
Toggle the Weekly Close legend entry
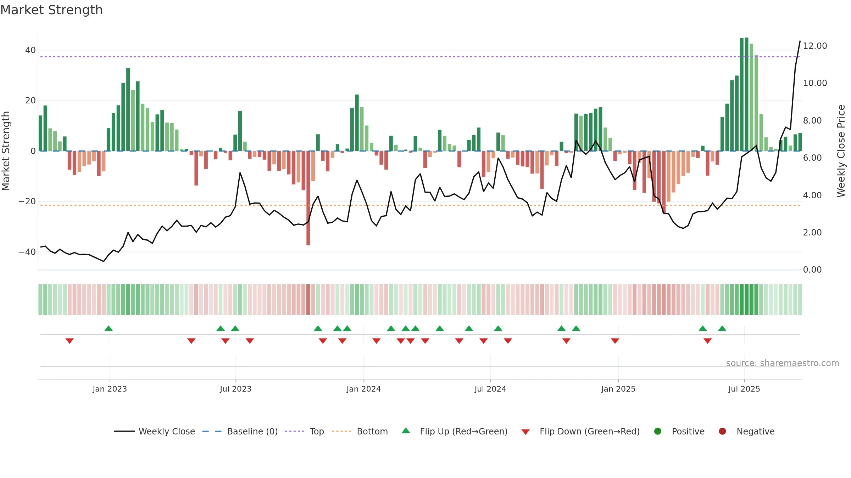pyautogui.click(x=154, y=431)
